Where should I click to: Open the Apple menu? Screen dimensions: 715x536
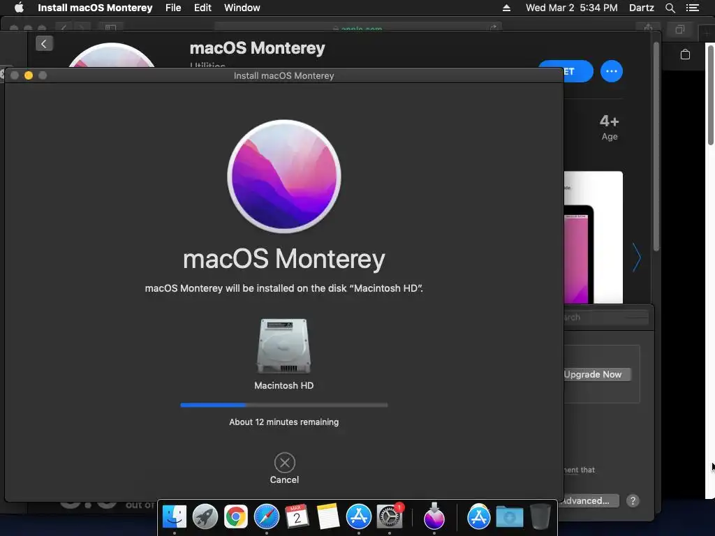click(x=19, y=8)
